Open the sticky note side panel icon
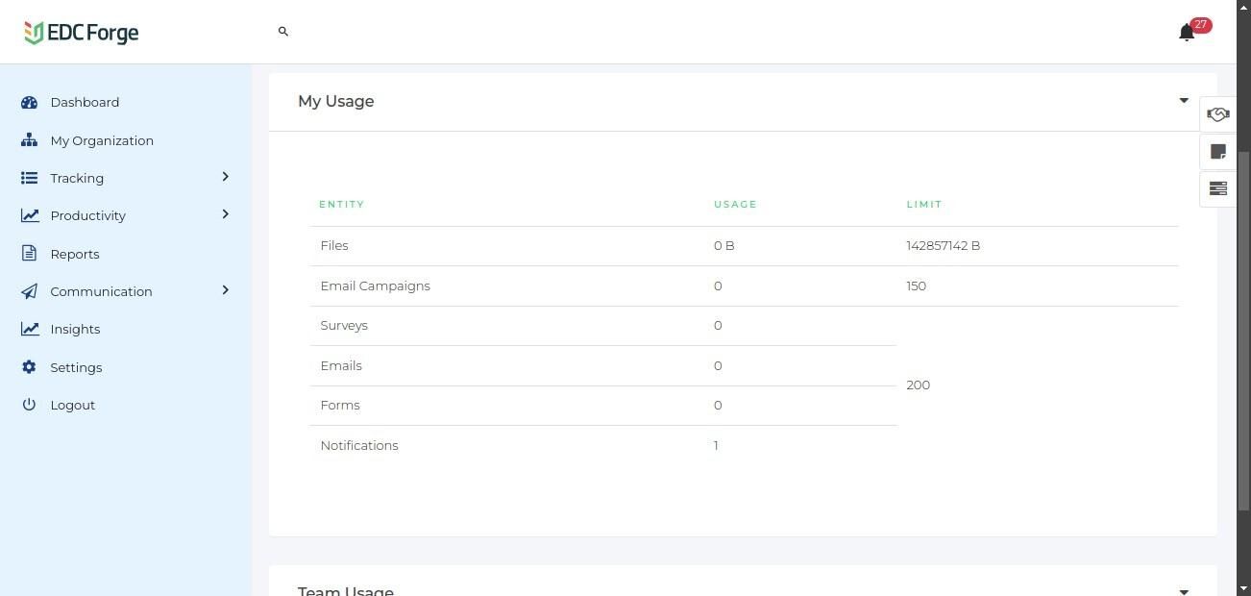1251x596 pixels. (x=1217, y=152)
